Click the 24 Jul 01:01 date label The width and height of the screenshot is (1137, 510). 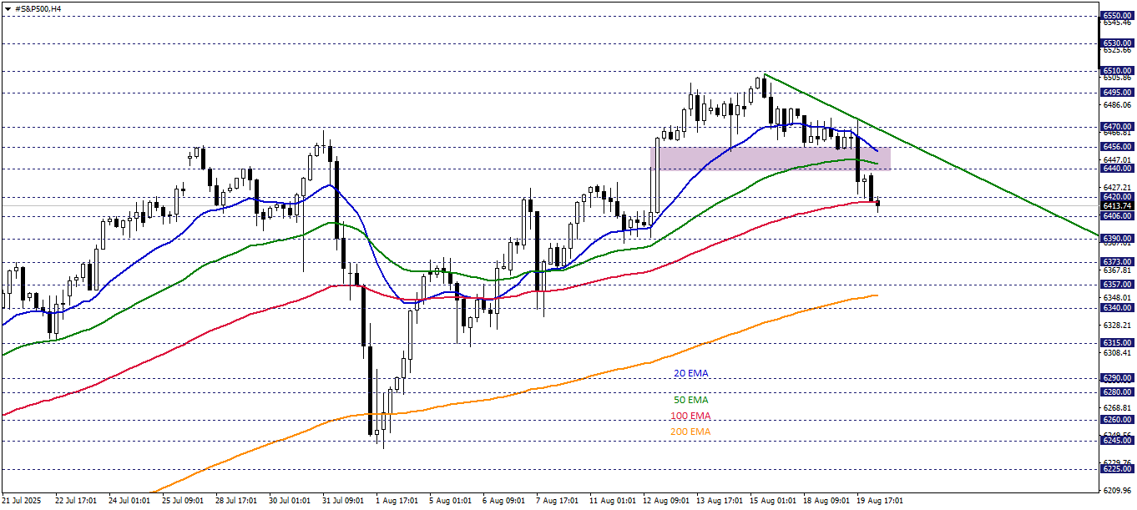129,501
